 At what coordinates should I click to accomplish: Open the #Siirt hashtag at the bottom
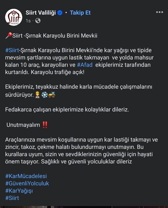tap(12, 198)
